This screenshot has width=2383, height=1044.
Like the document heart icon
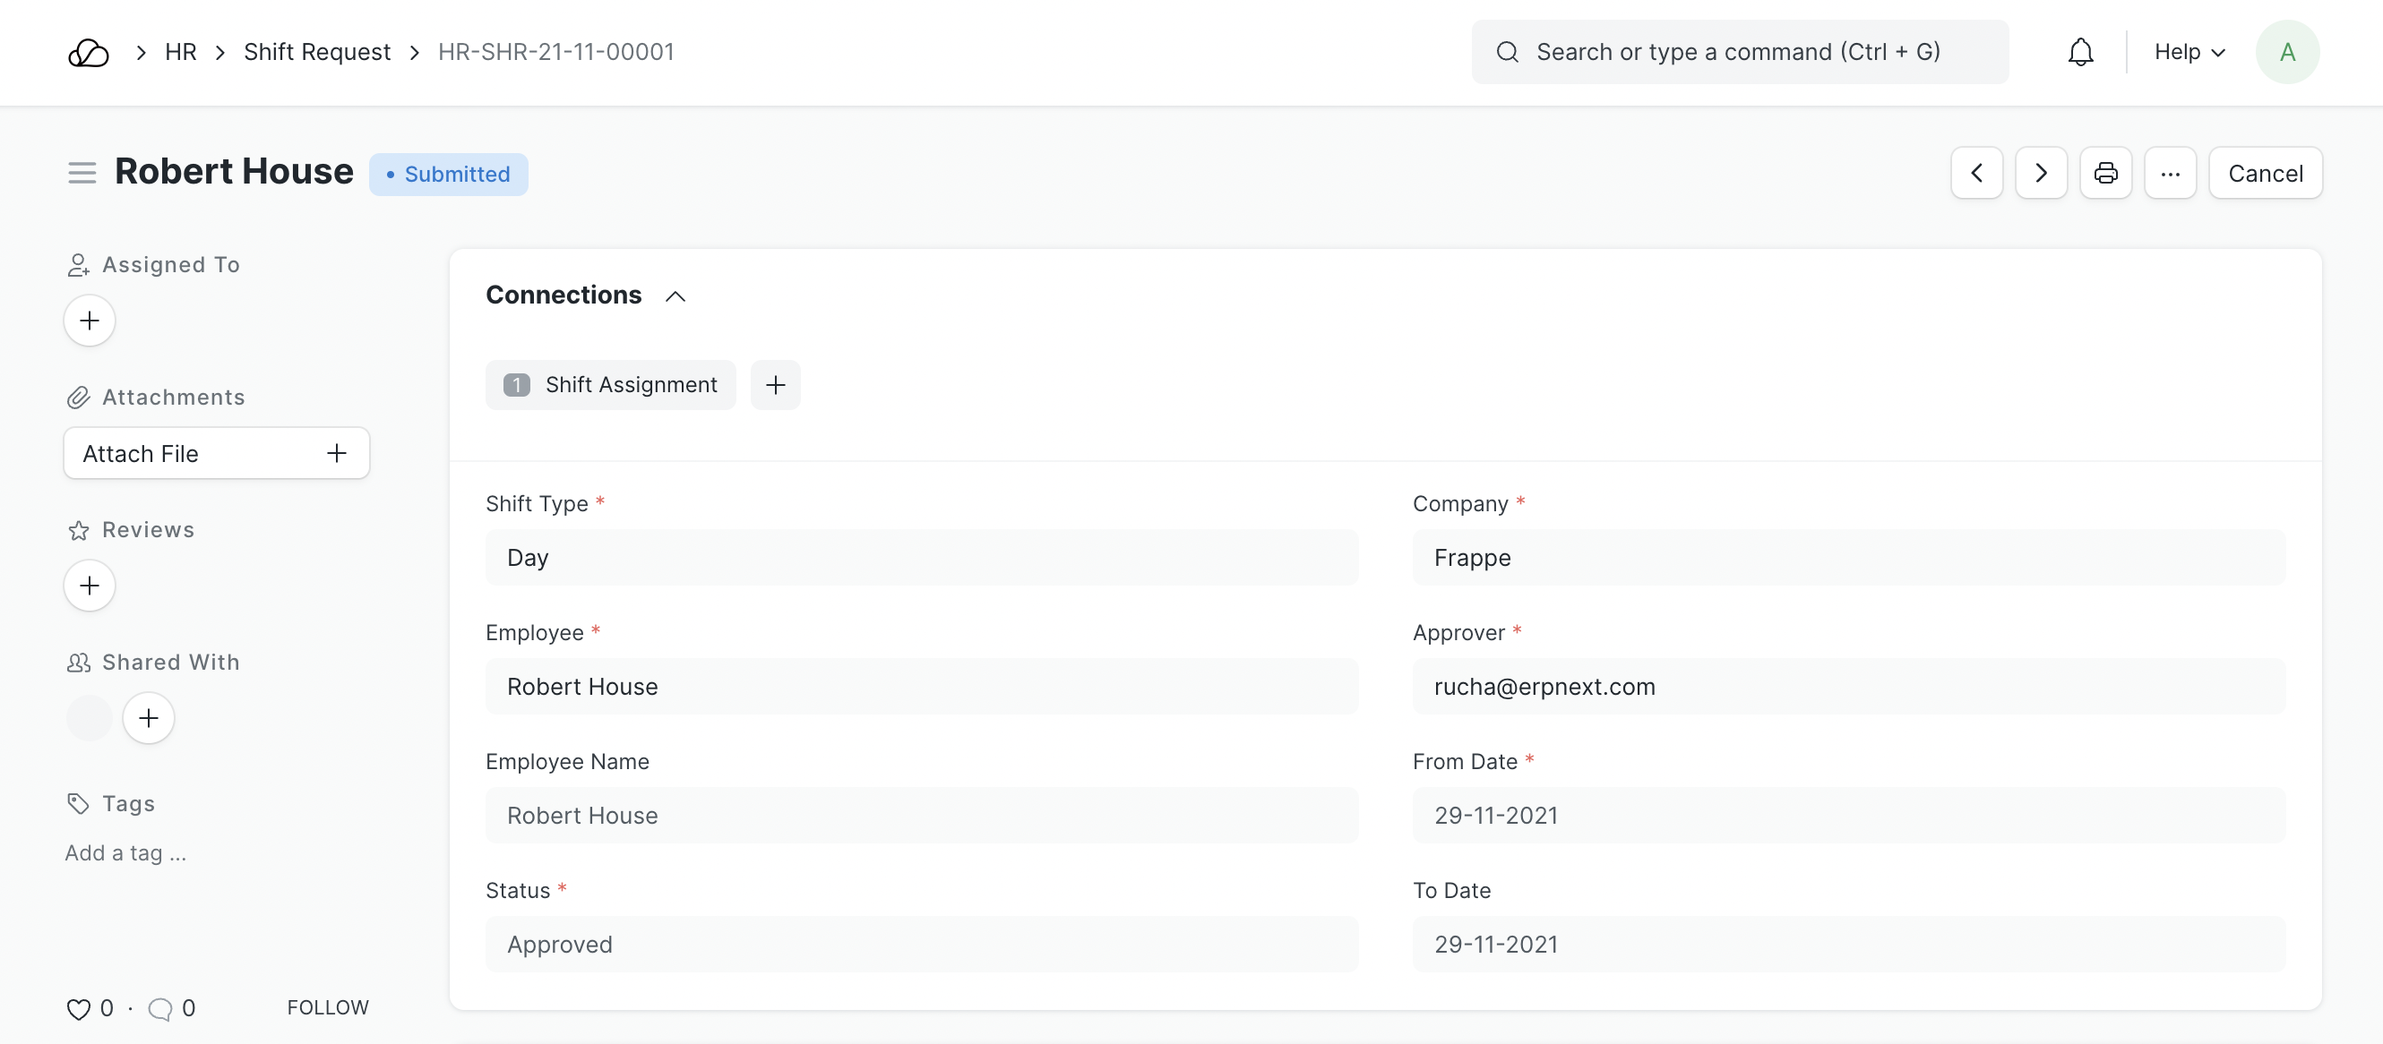coord(79,1009)
